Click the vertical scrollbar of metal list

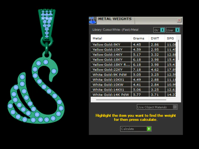point(178,50)
